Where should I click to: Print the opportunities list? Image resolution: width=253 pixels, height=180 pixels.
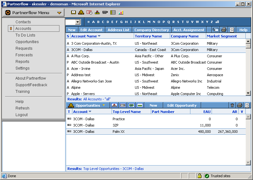click(x=240, y=105)
